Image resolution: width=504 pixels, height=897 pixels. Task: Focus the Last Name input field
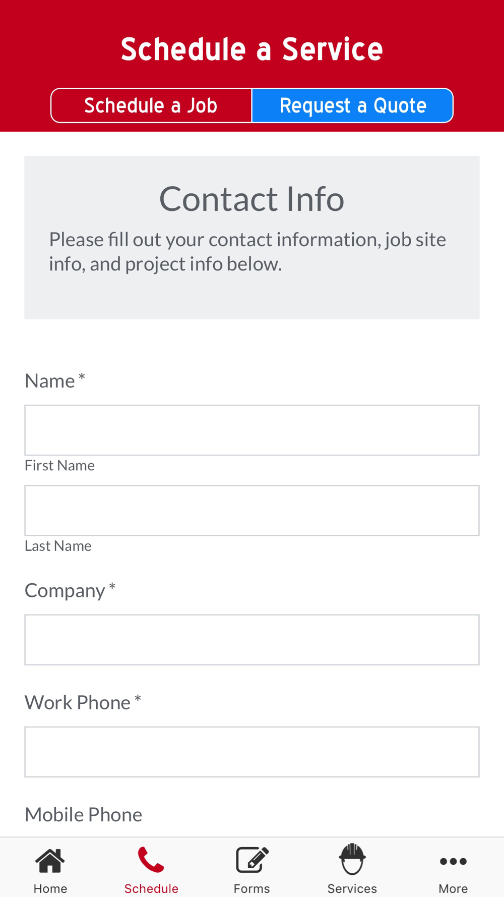click(x=252, y=511)
